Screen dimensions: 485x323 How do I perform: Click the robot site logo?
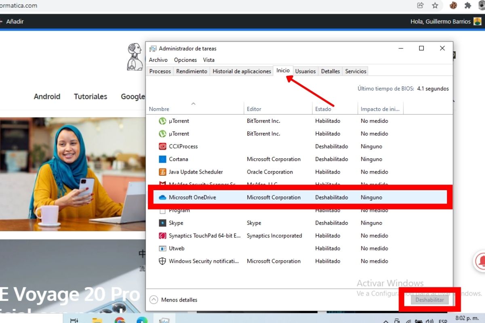pos(135,57)
